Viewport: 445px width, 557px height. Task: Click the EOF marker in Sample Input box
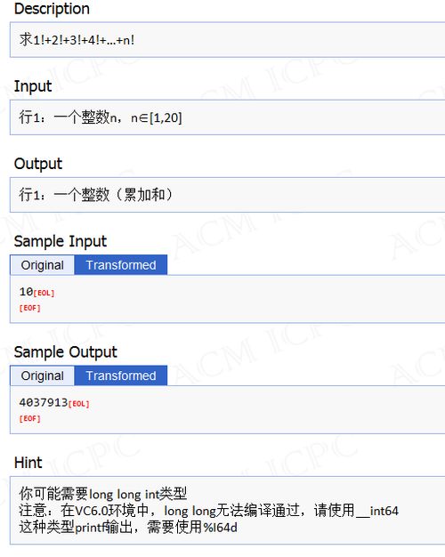coord(30,308)
